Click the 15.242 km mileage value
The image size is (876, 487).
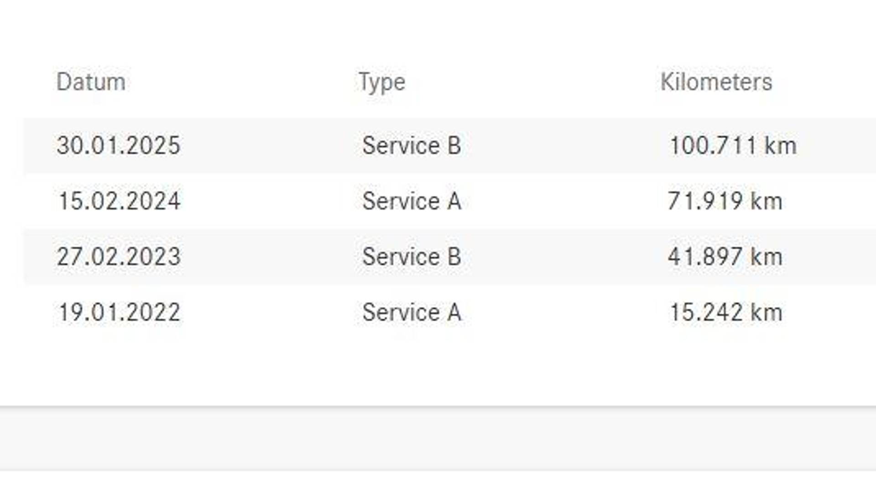tap(725, 313)
